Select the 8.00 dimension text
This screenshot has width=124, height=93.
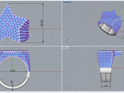point(106,86)
